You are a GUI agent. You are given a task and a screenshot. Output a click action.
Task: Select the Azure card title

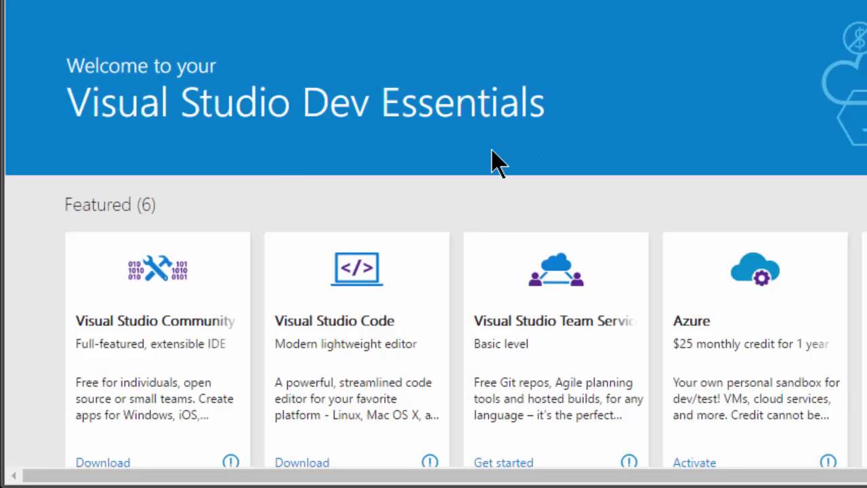point(692,321)
